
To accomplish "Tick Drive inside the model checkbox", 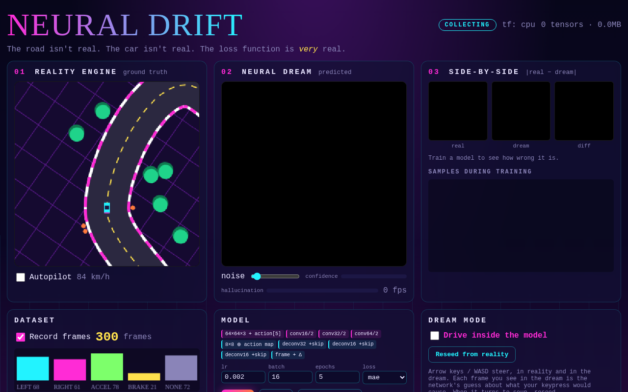I will pos(435,336).
